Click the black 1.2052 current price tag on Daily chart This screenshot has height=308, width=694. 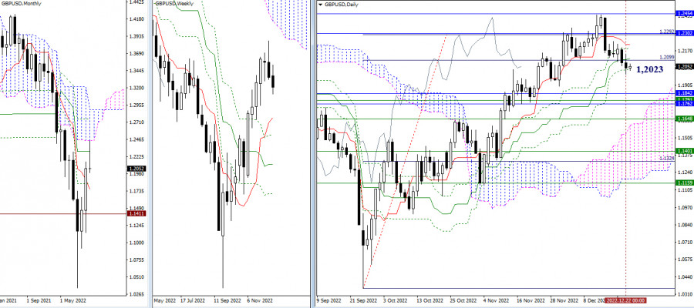[x=683, y=66]
